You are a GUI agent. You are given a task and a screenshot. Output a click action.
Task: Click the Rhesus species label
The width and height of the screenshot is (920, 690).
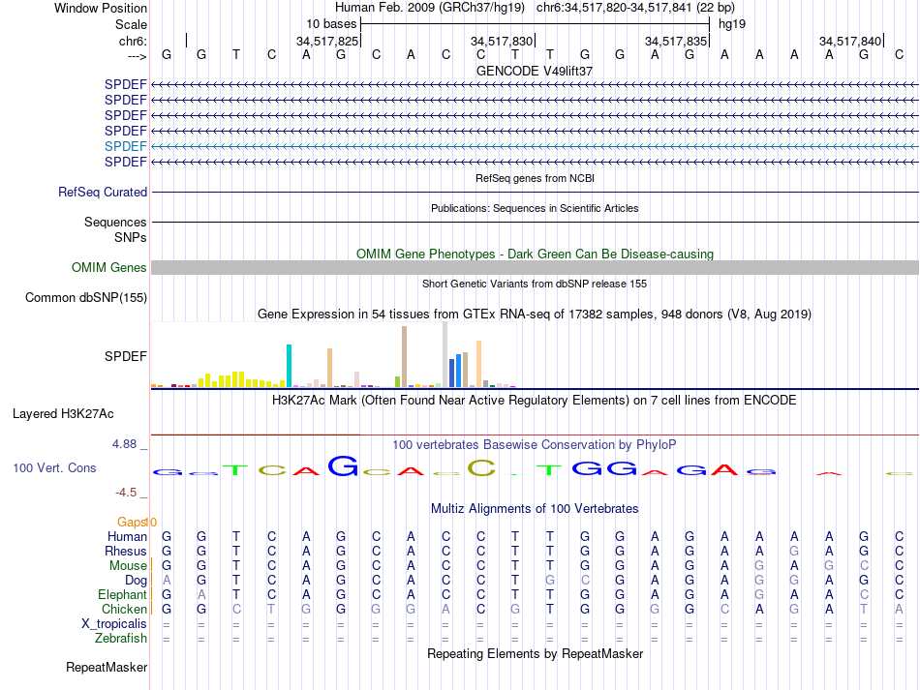(x=126, y=551)
